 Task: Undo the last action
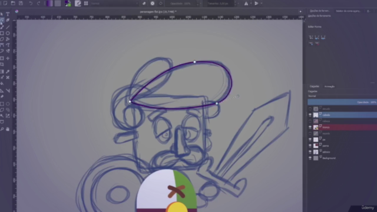31,4
